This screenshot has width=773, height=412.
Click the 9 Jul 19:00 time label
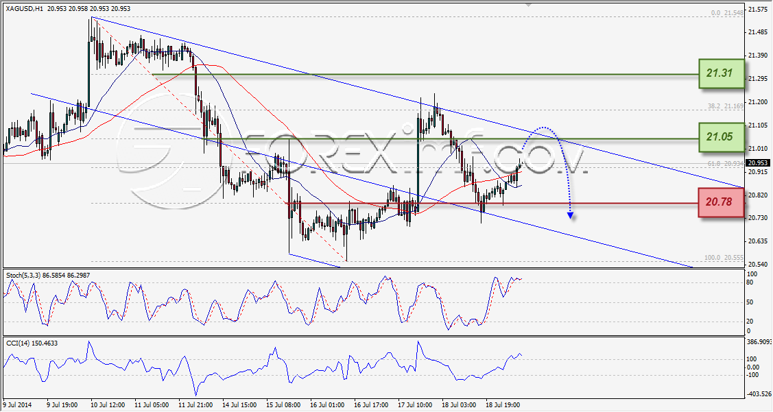pos(62,405)
